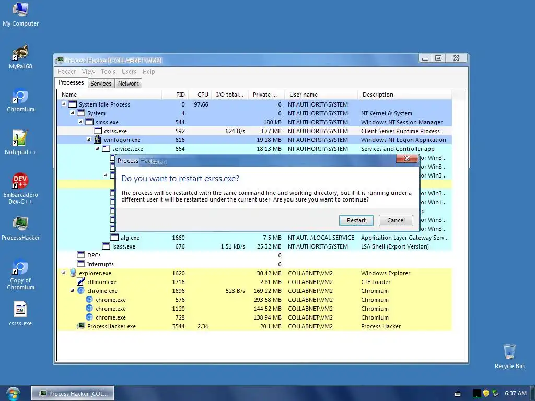Click the chrome.exe 728 Chromium icon

coord(89,317)
